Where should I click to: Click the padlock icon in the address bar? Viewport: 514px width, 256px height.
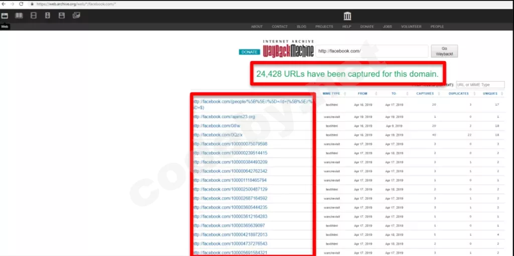[x=32, y=4]
